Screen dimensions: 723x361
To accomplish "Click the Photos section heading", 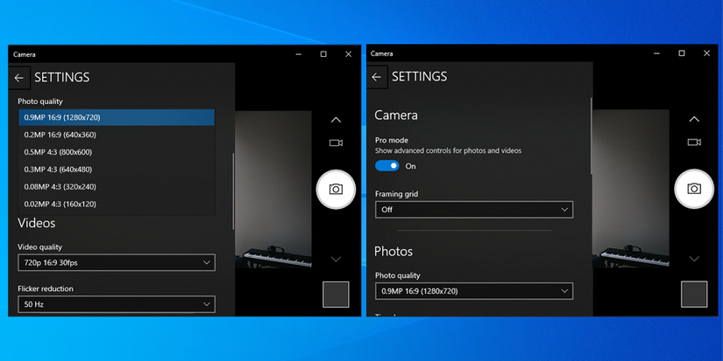I will 393,252.
